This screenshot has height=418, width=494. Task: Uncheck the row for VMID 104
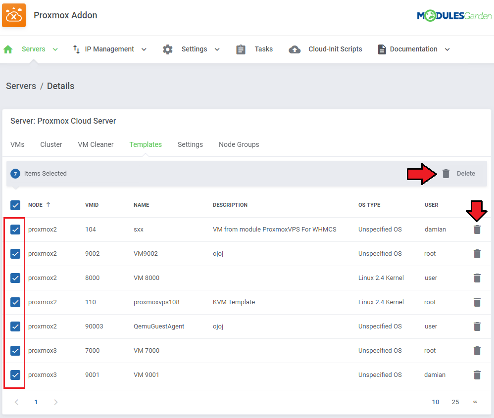point(15,230)
